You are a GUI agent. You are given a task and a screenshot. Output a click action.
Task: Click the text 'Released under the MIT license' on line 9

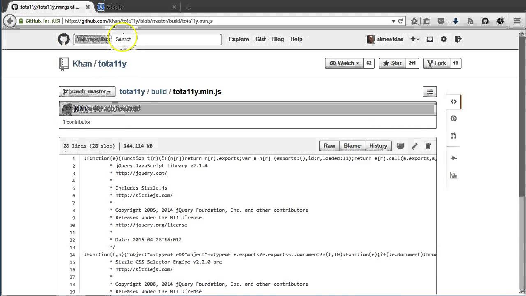point(158,218)
